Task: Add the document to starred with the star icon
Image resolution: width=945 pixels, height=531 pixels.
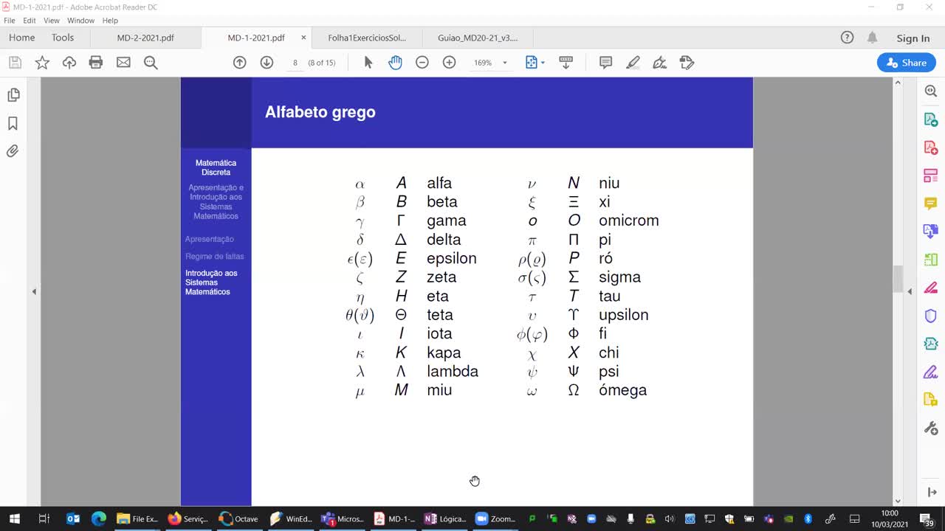Action: 42,63
